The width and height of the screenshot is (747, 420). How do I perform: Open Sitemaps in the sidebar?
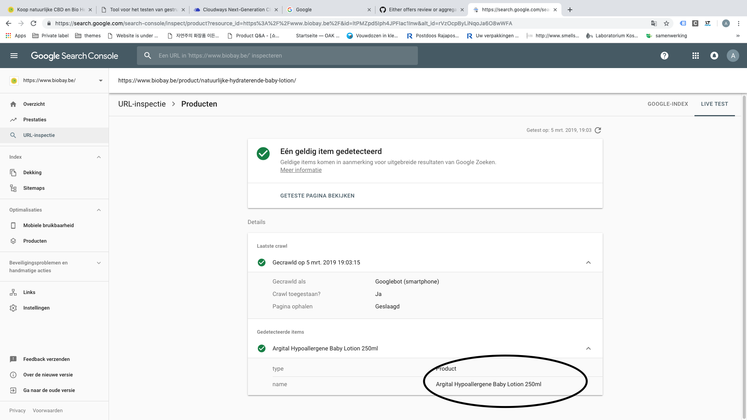(x=34, y=188)
